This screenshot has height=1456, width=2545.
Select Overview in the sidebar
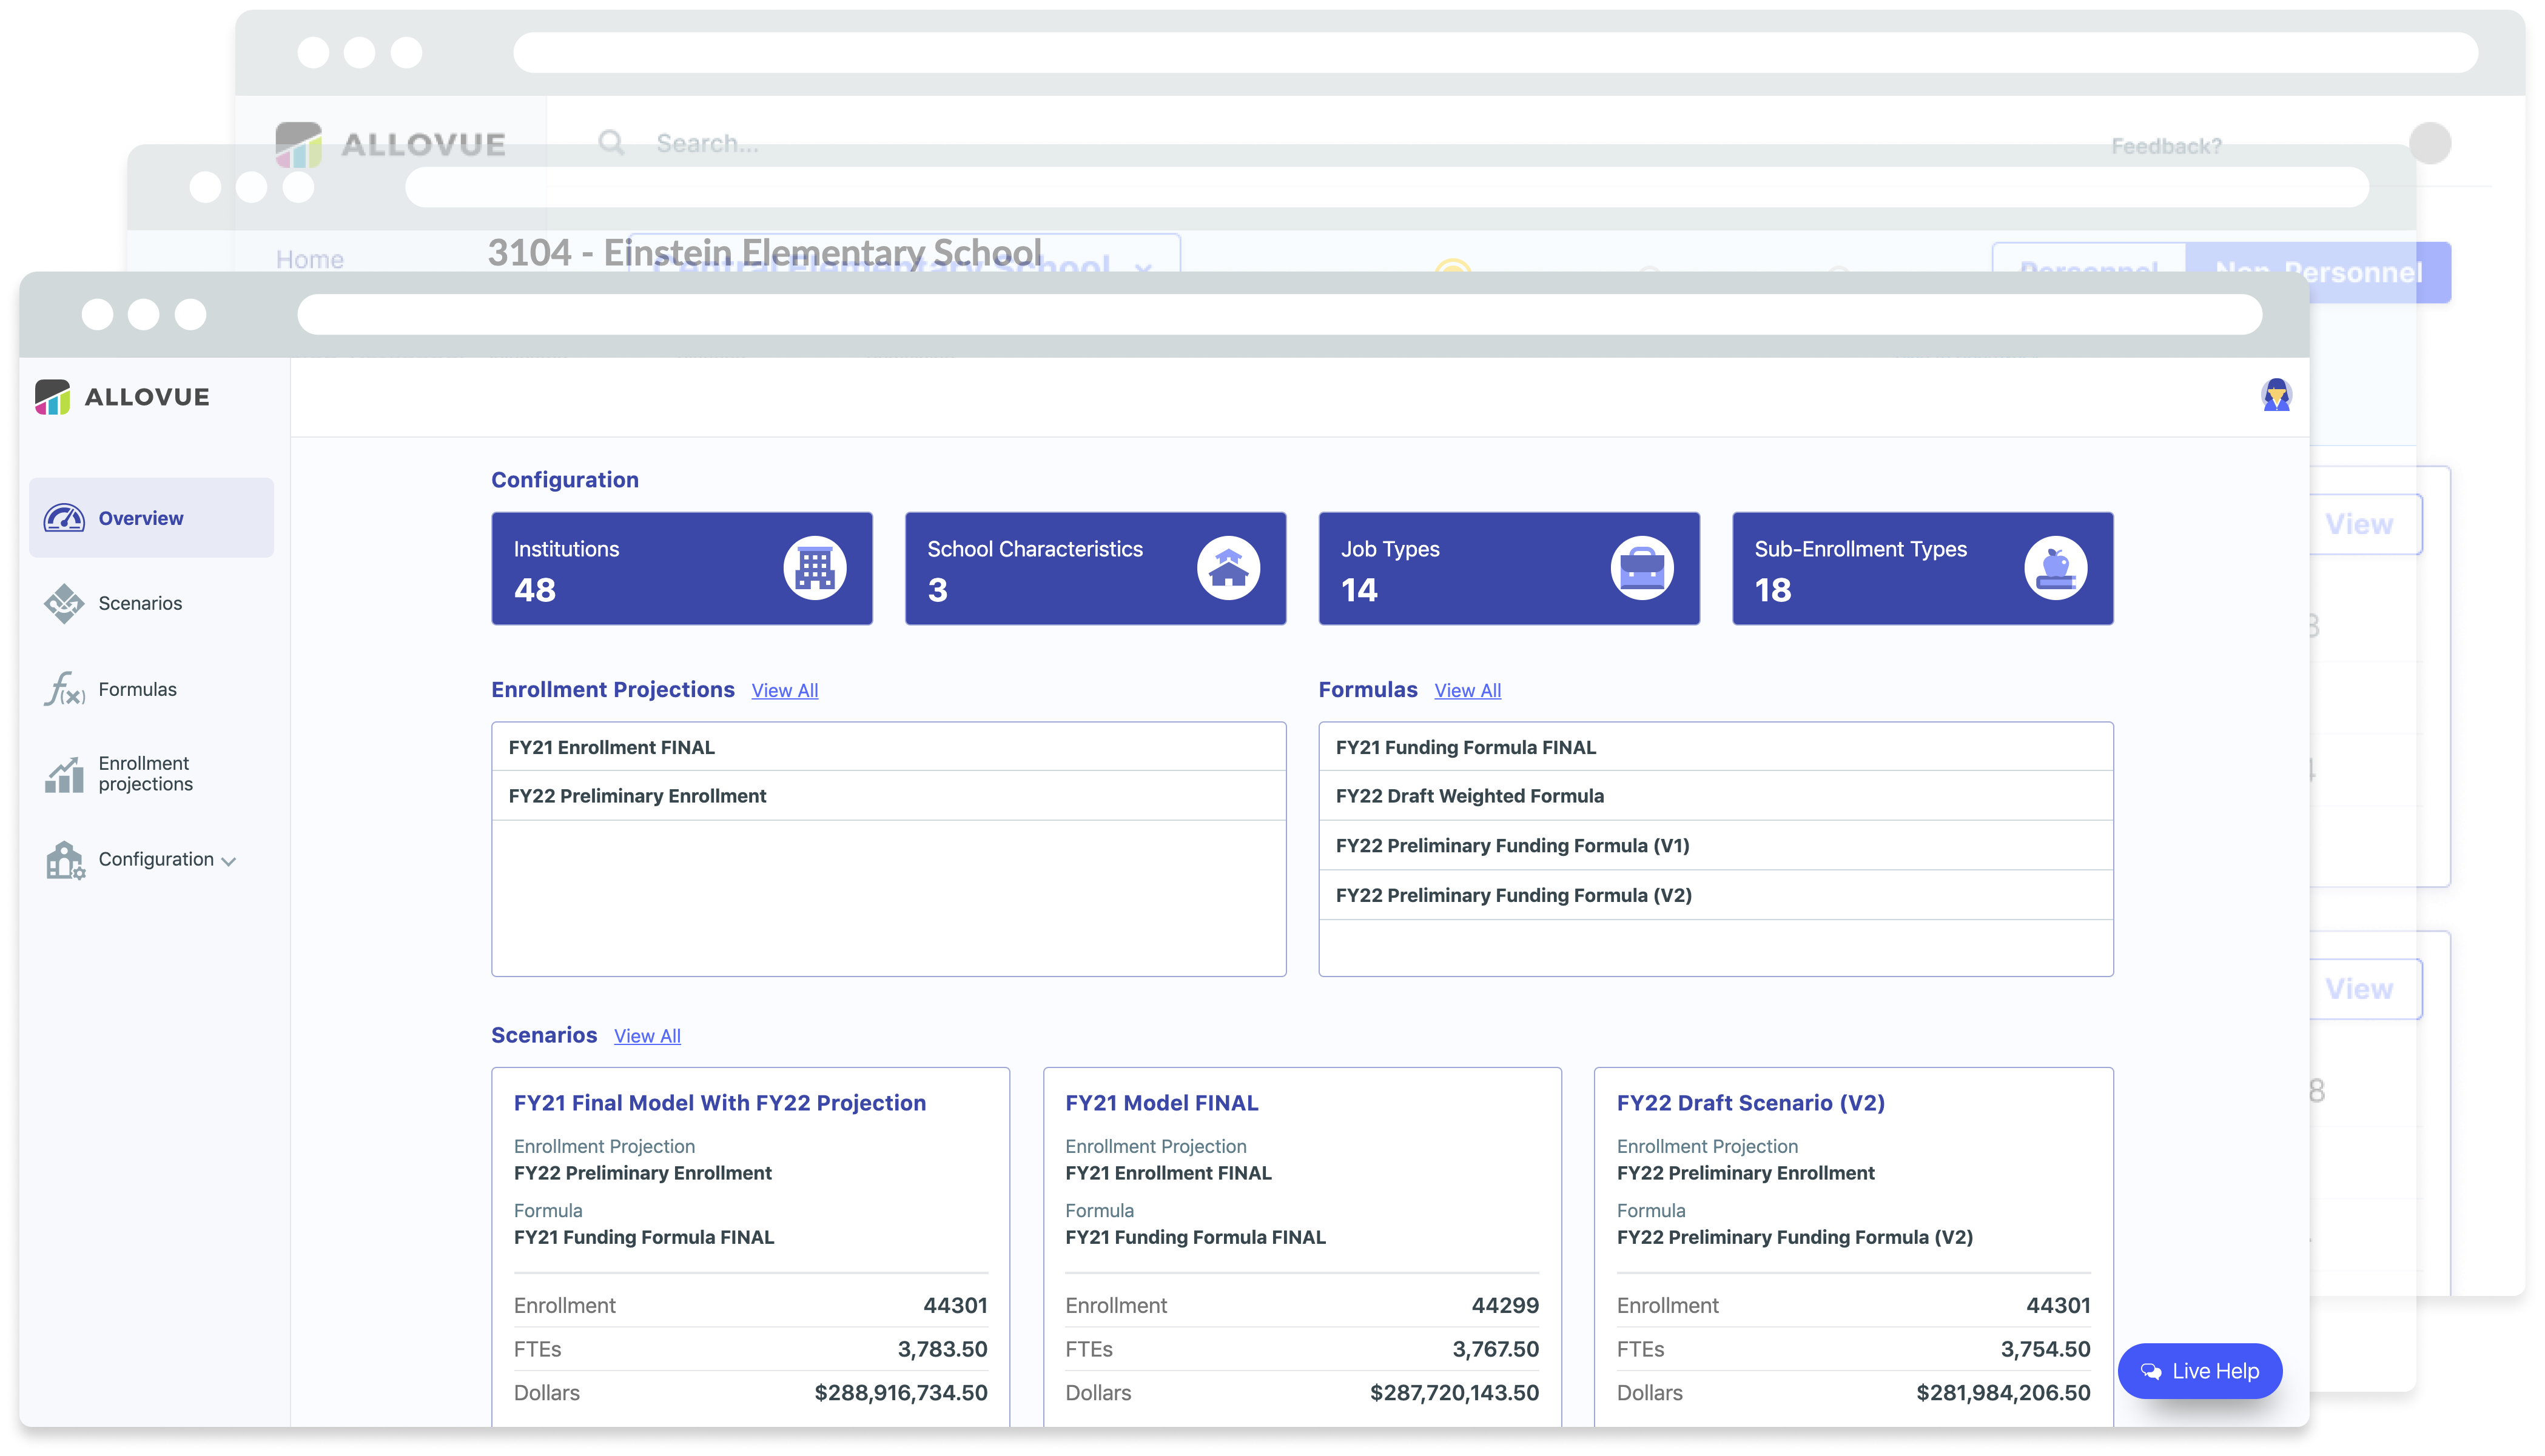point(140,518)
